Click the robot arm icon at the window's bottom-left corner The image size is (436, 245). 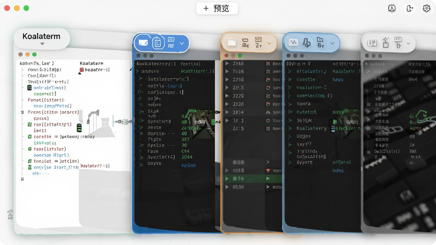10,214
